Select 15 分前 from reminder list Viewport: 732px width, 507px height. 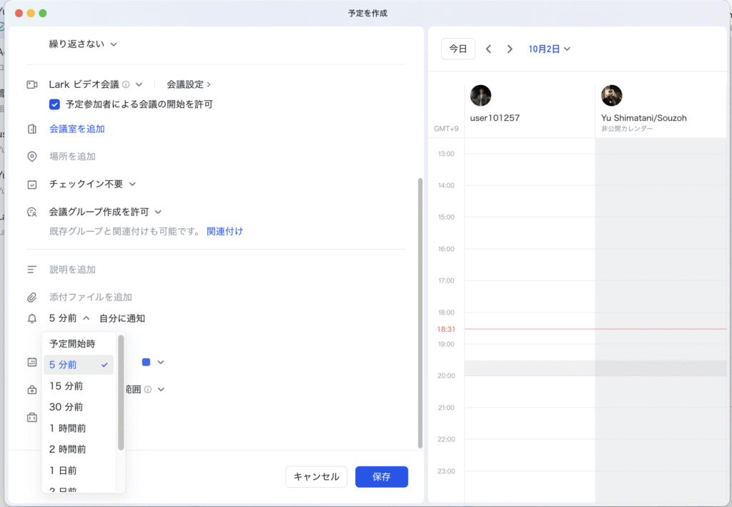coord(66,386)
